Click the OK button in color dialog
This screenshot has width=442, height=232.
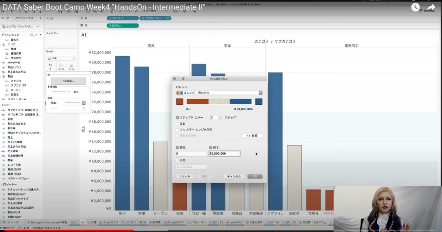click(x=255, y=176)
